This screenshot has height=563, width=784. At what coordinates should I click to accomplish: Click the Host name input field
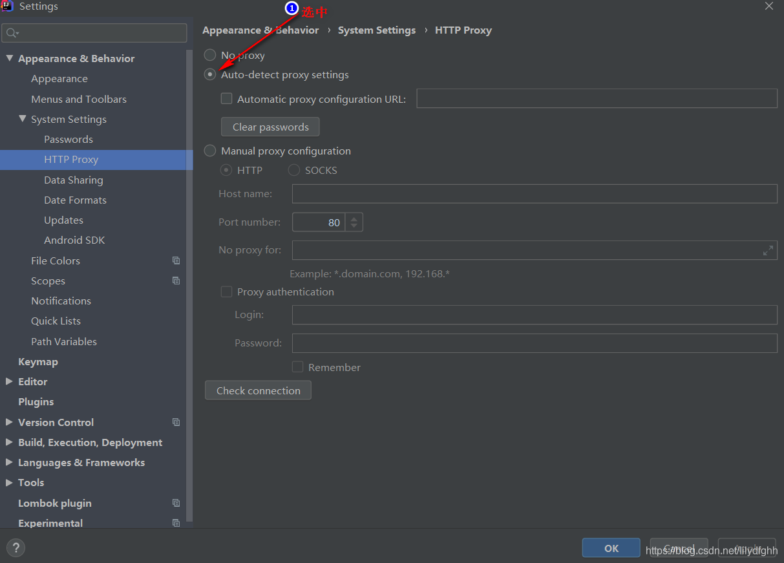point(535,194)
